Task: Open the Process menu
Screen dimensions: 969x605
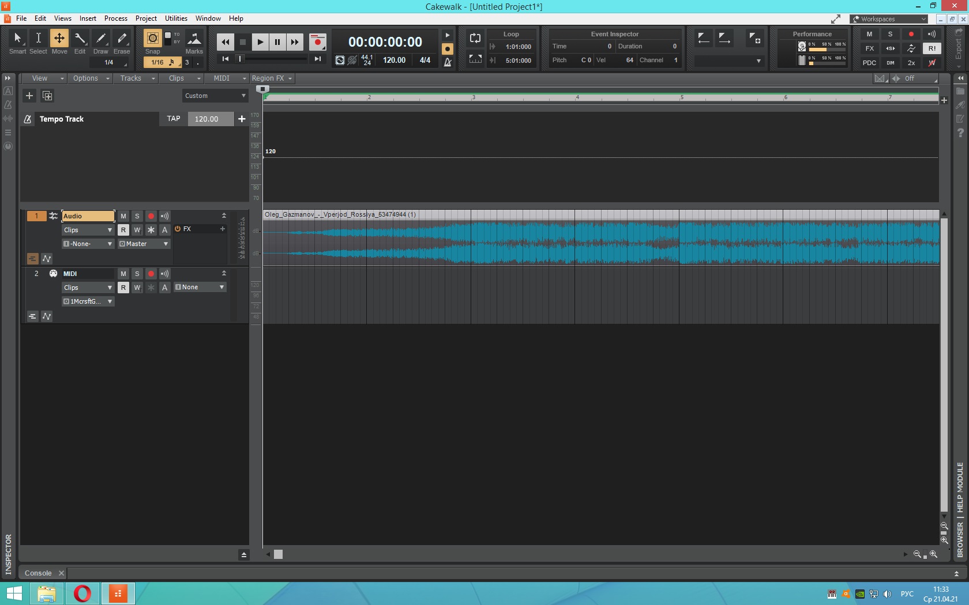Action: [115, 18]
